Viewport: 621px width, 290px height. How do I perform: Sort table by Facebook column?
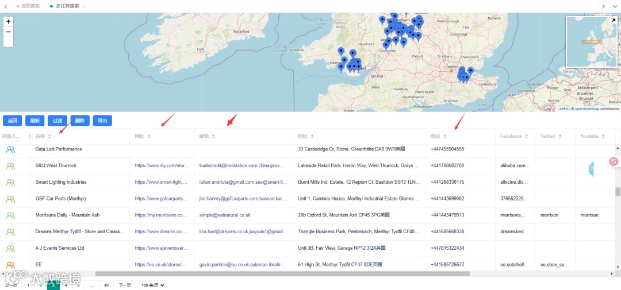(527, 136)
